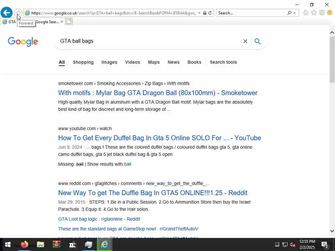Switch to the Videos tab
Image resolution: width=335 pixels, height=251 pixels.
[x=133, y=62]
